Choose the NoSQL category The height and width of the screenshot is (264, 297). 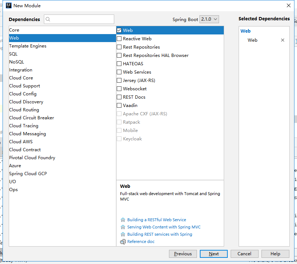62,62
